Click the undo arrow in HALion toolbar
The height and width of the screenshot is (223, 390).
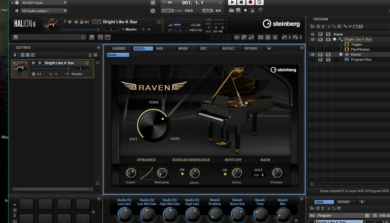click(x=284, y=37)
